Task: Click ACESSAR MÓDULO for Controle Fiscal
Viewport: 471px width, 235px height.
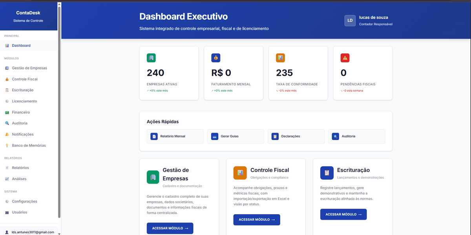Action: pos(257,220)
